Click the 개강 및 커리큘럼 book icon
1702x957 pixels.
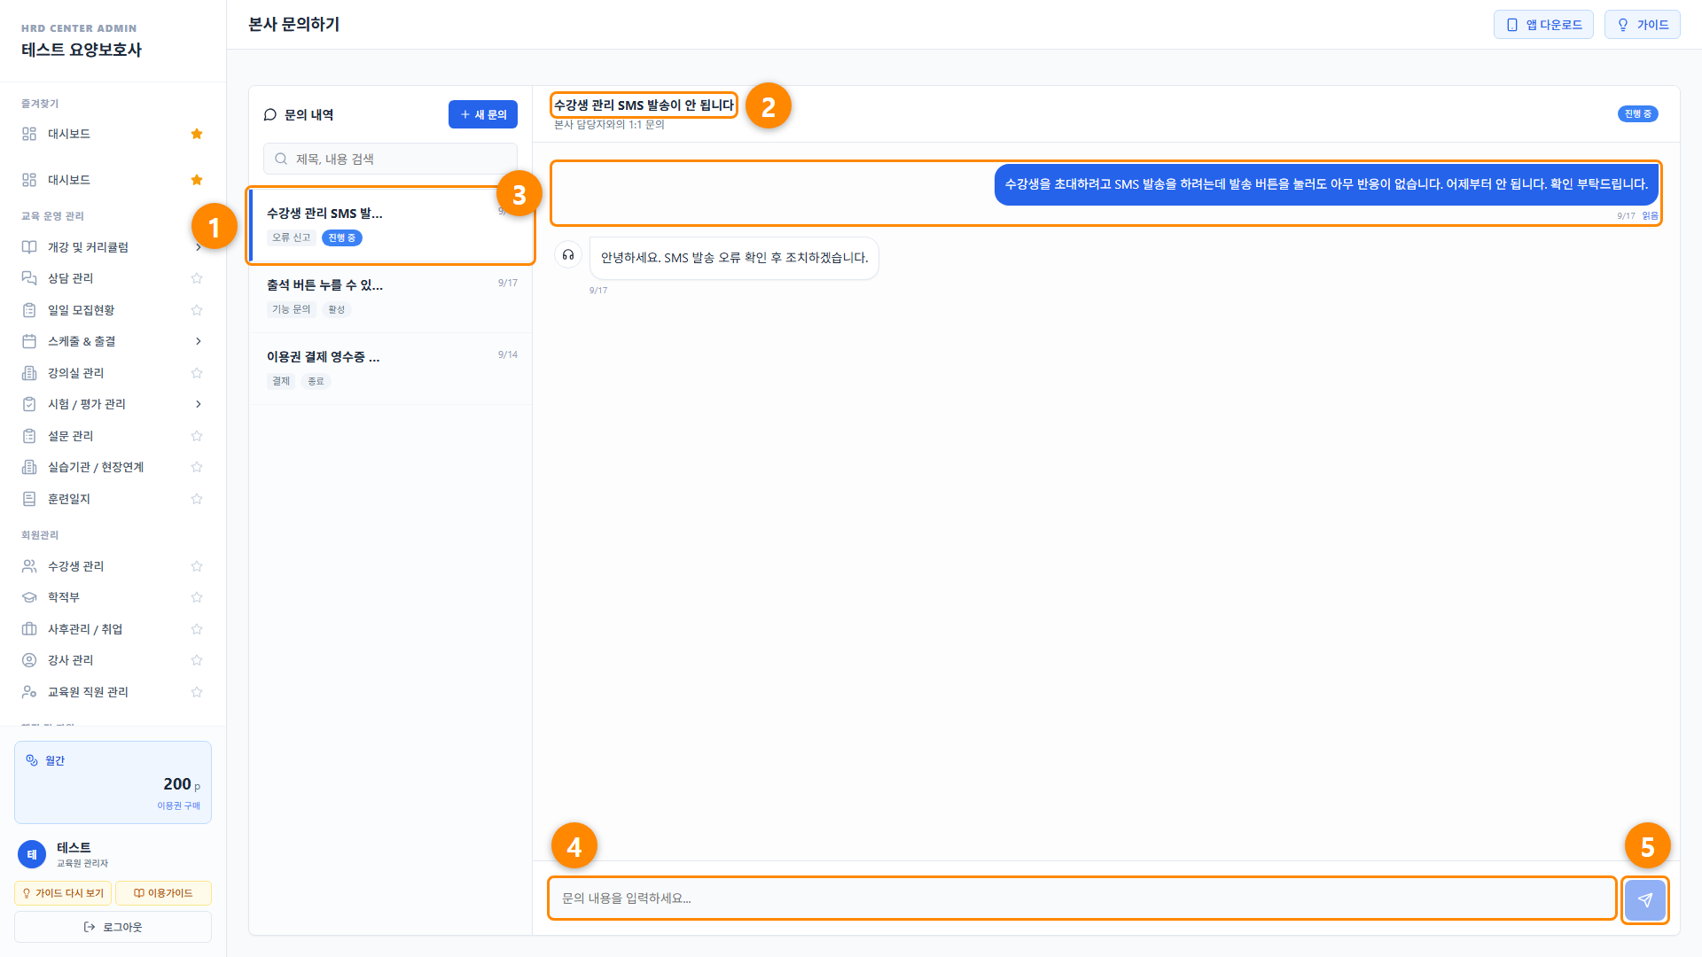pyautogui.click(x=29, y=247)
